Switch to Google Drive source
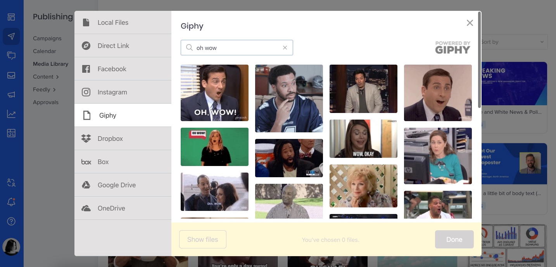The height and width of the screenshot is (267, 556). point(123,185)
